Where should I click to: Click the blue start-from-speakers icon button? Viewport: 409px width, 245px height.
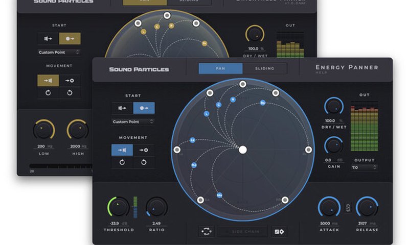point(123,108)
